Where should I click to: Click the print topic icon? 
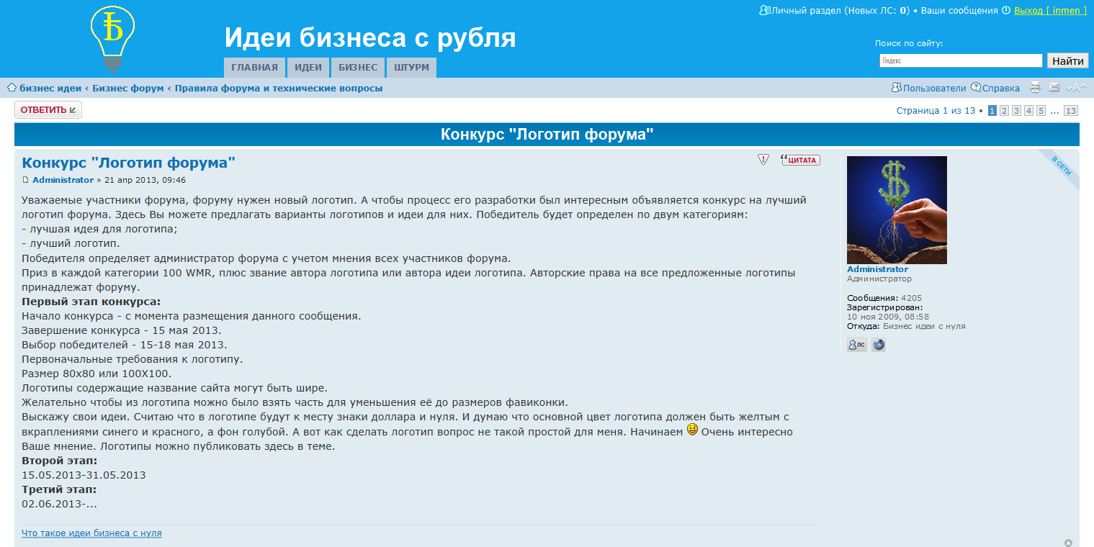[x=1035, y=87]
